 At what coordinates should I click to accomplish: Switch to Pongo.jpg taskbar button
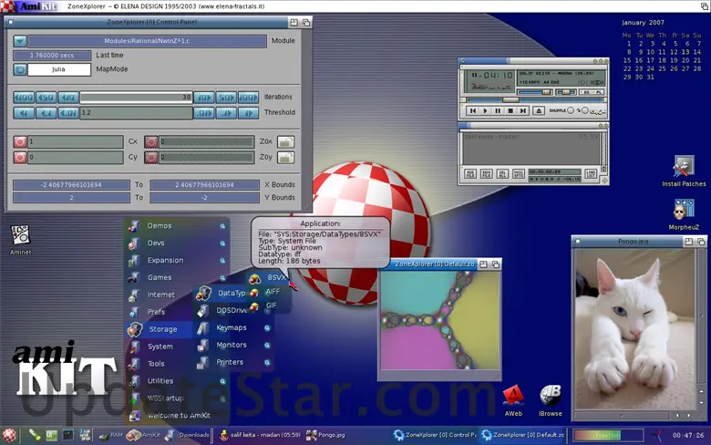(325, 435)
